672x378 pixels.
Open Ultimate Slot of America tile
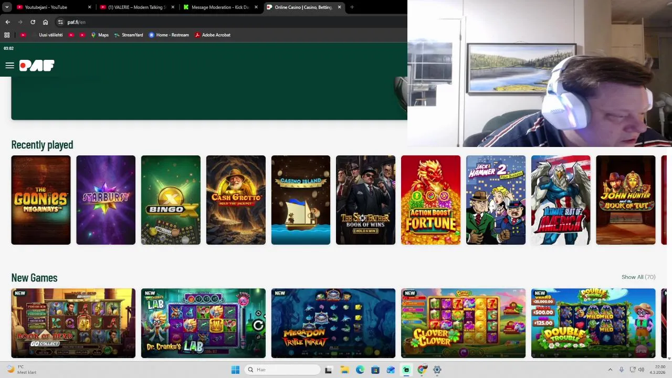tap(561, 200)
